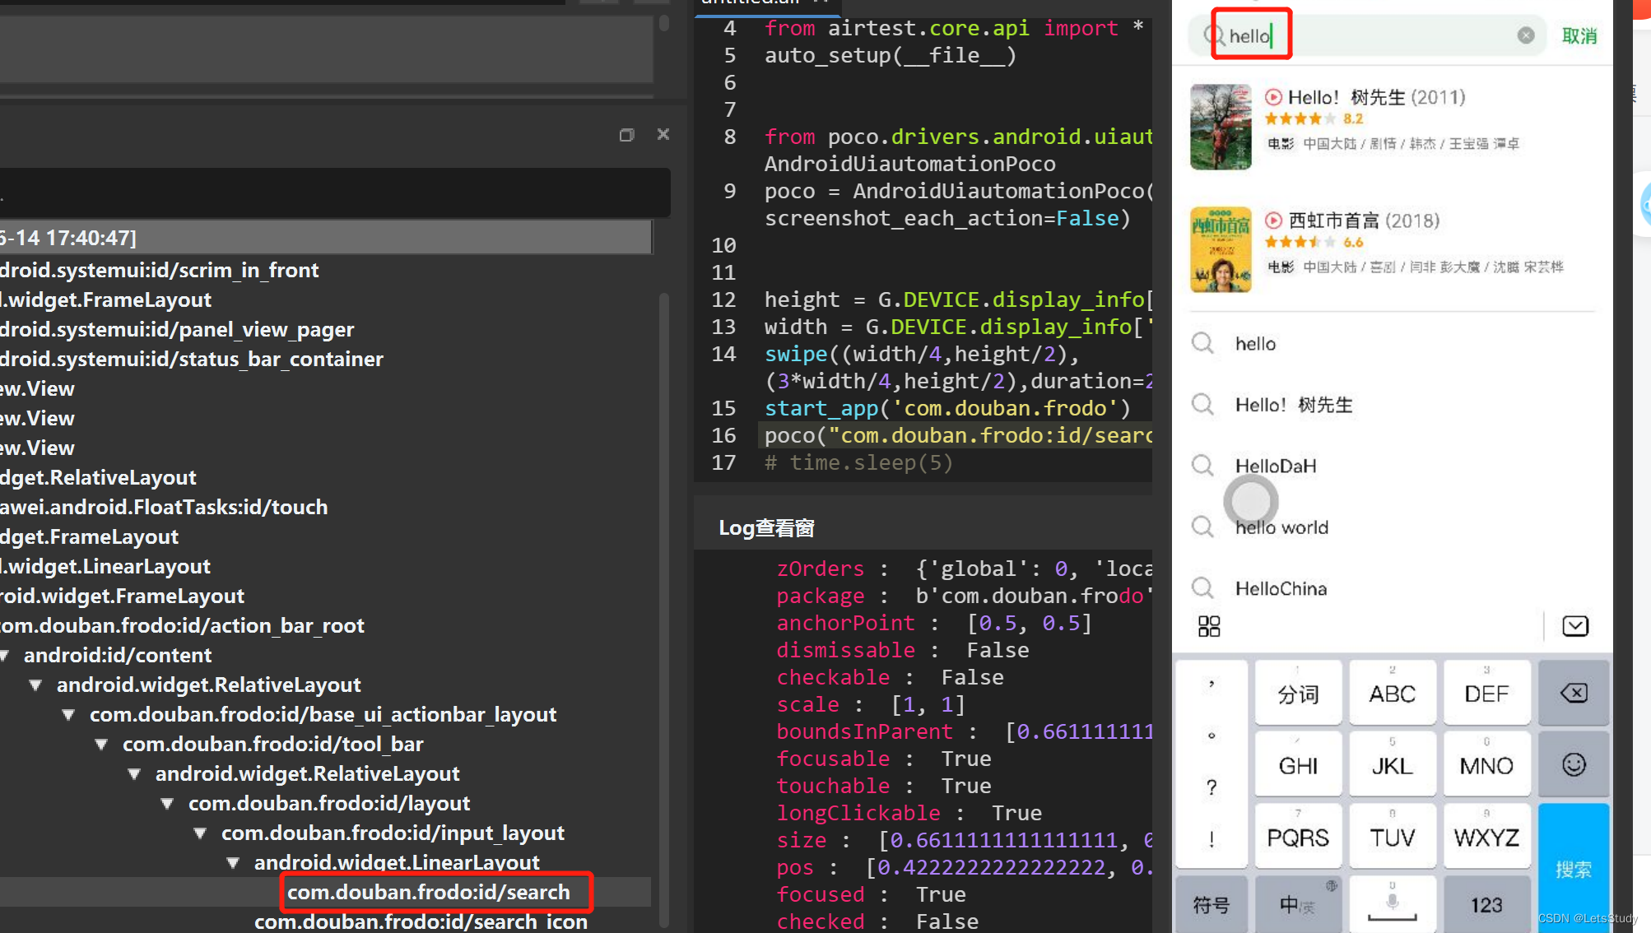This screenshot has width=1651, height=933.
Task: Click the 'checkable : False' log entry
Action: pos(890,677)
